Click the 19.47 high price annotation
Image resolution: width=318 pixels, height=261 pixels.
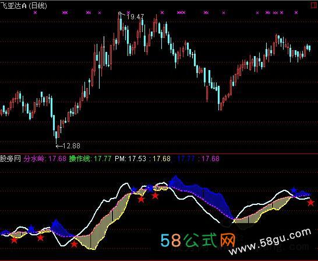(135, 17)
